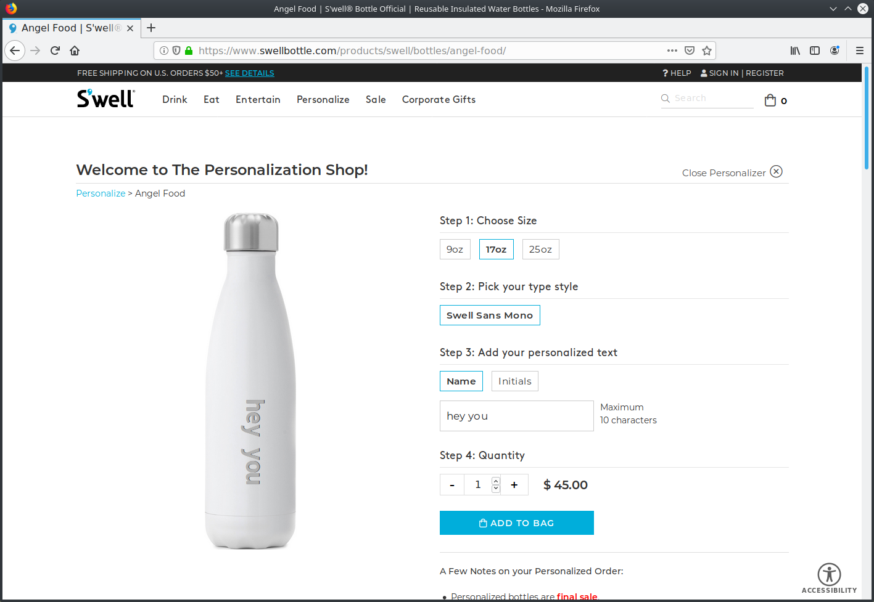Select the 25oz bottle size
The height and width of the screenshot is (602, 874).
click(x=541, y=250)
